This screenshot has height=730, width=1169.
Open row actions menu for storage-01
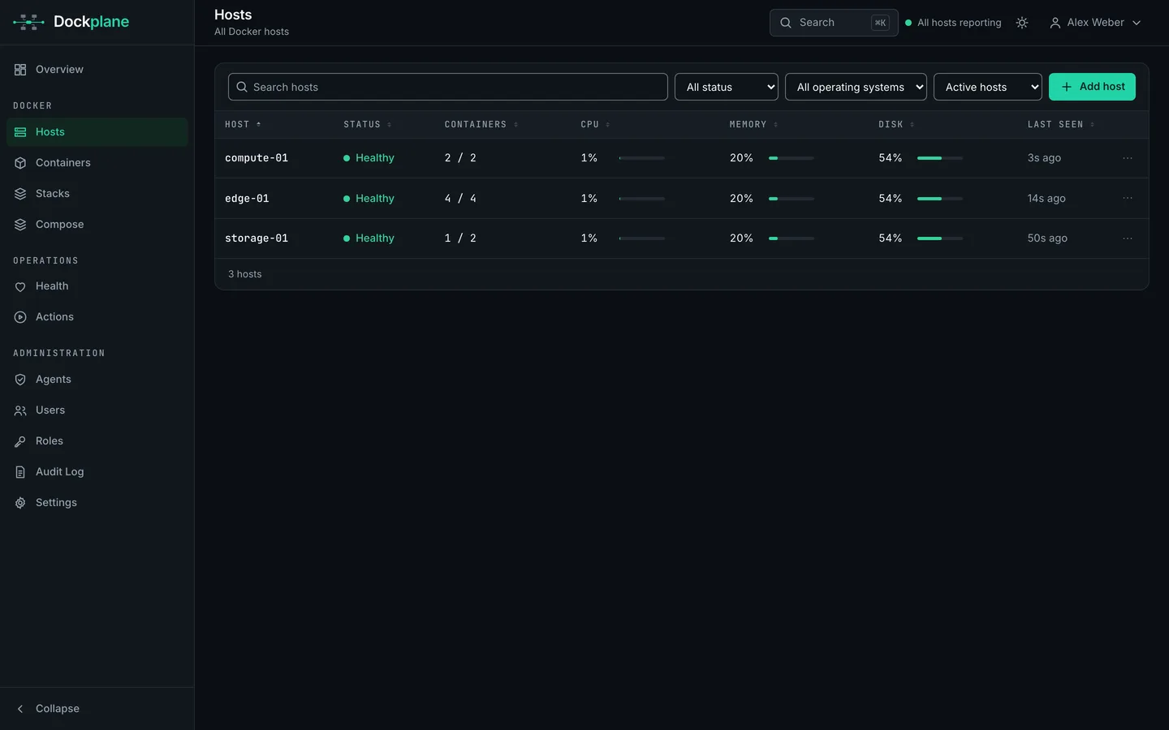[x=1128, y=238]
